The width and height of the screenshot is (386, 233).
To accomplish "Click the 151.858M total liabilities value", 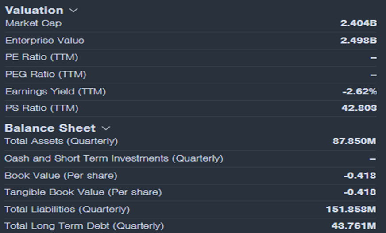I will point(351,209).
